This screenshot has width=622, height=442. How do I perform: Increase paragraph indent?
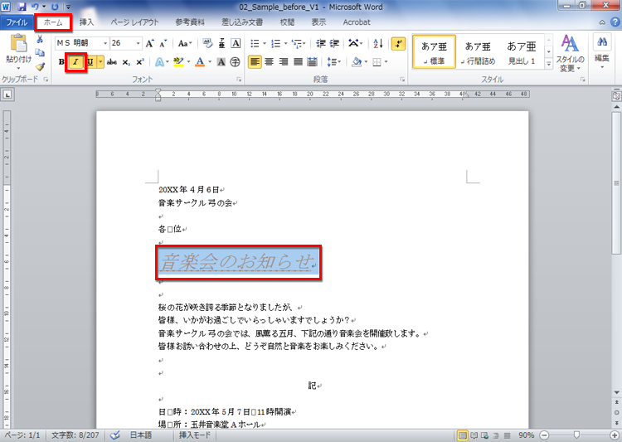point(334,43)
